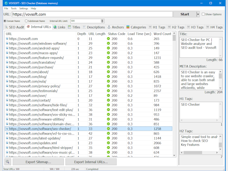Select row https://vovsoft.com/windows-software/
The width and height of the screenshot is (228, 171).
[x=89, y=43]
